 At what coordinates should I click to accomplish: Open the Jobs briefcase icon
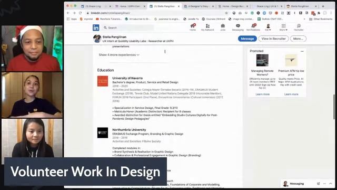223,27
